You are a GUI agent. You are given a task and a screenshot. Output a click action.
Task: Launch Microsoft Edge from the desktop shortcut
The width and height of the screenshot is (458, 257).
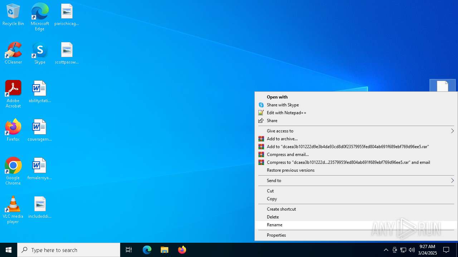point(40,17)
